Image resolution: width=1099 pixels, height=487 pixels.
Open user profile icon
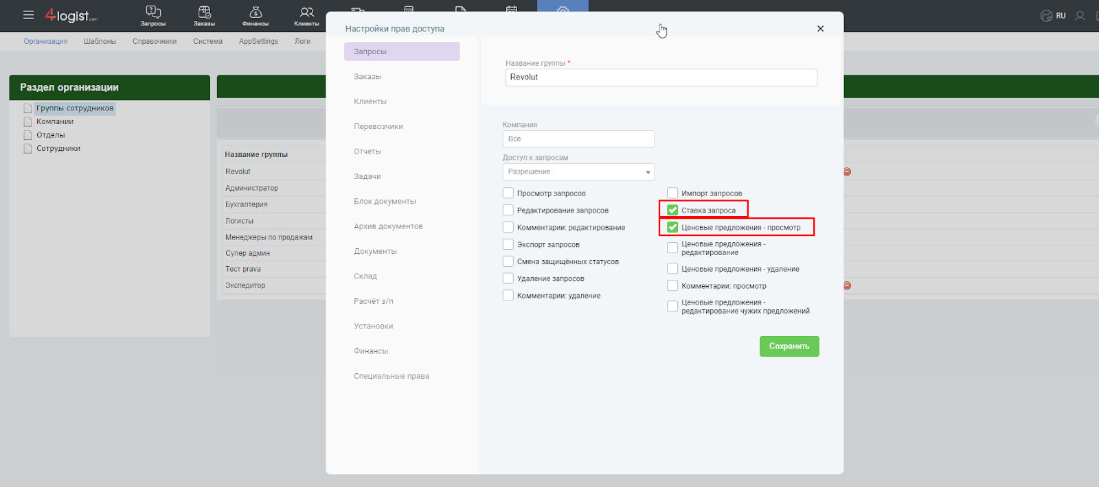[1080, 16]
